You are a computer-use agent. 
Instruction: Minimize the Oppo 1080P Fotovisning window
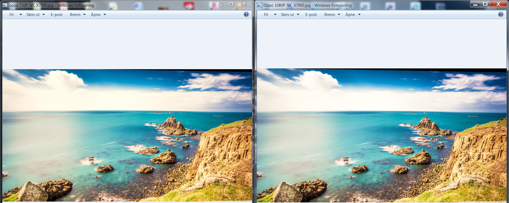[475, 4]
